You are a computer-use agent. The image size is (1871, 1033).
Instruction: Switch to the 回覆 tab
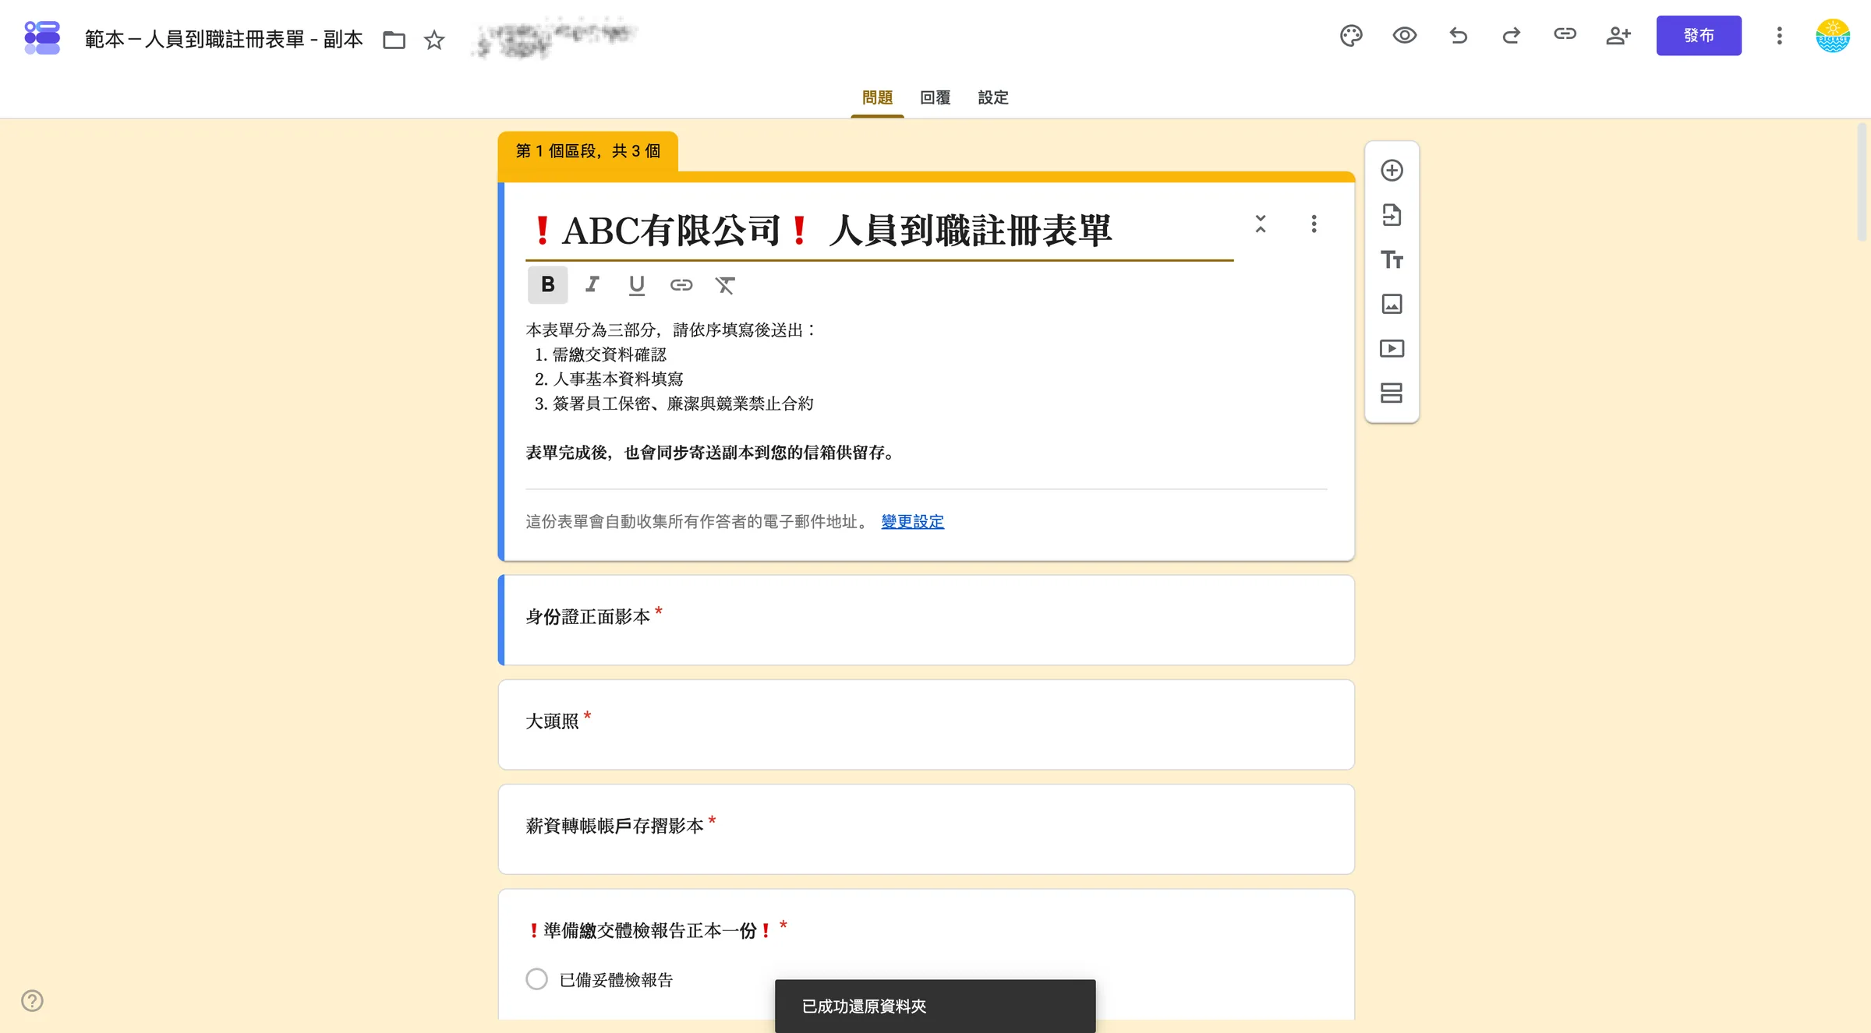(935, 97)
